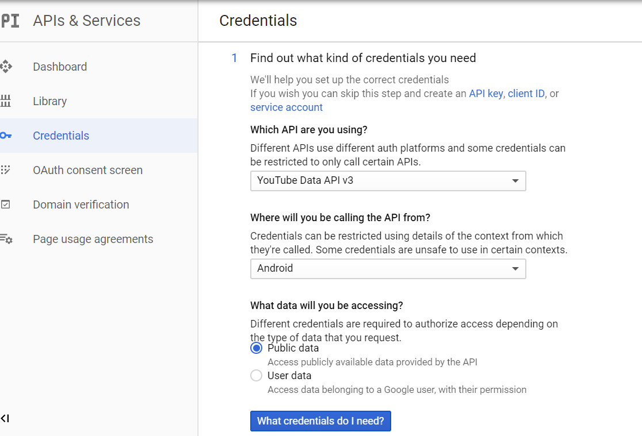Click the APIs & Services header title
Screen dimensions: 642x436
coord(86,21)
